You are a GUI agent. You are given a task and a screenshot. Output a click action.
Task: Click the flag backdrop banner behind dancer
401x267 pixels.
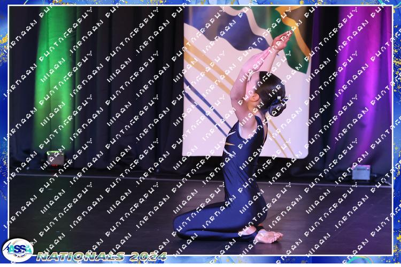click(x=214, y=80)
